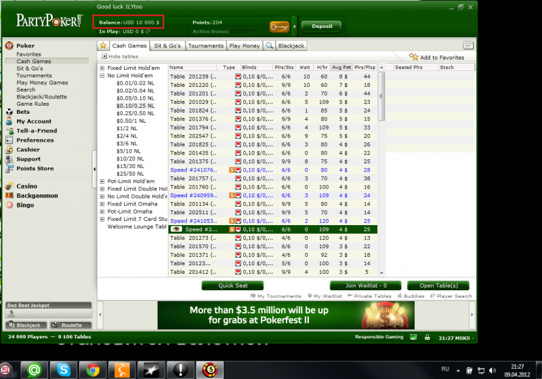Image resolution: width=542 pixels, height=379 pixels.
Task: Click the Points Store icon
Action: pyautogui.click(x=9, y=168)
